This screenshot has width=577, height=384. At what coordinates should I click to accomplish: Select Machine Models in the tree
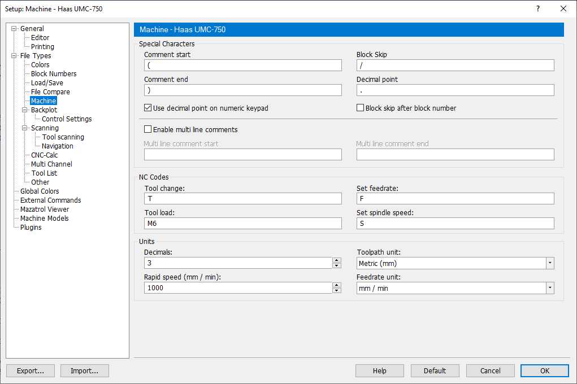44,219
